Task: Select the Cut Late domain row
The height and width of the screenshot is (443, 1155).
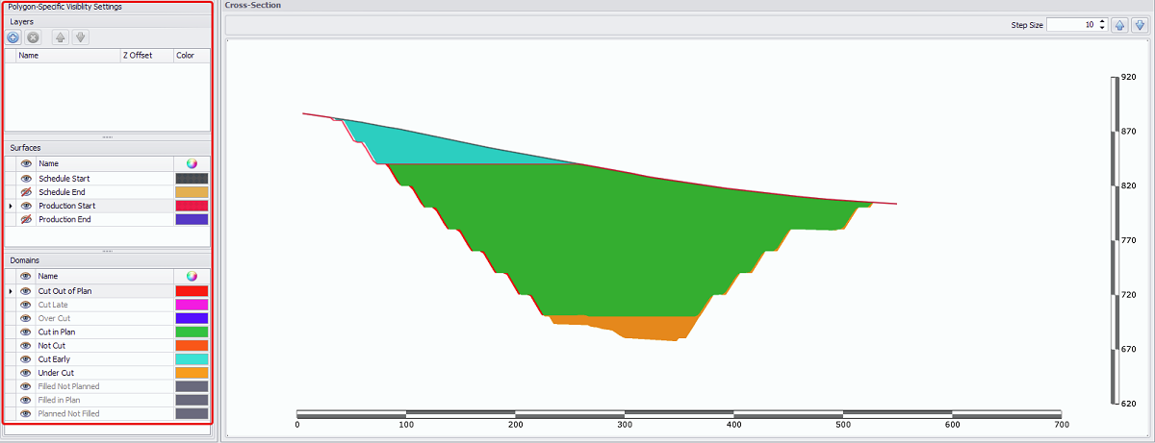Action: [108, 305]
